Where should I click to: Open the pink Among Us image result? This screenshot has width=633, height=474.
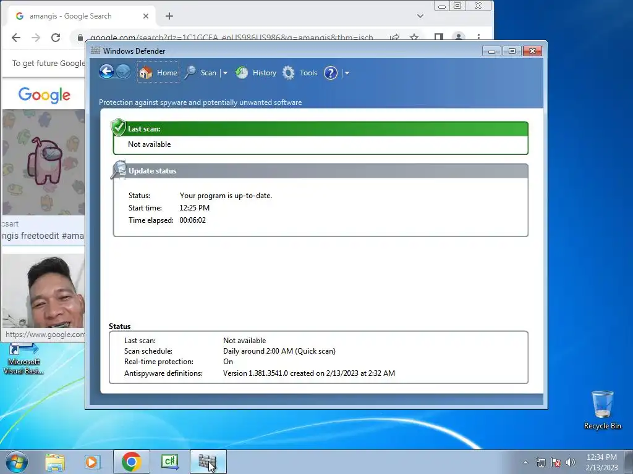[44, 162]
